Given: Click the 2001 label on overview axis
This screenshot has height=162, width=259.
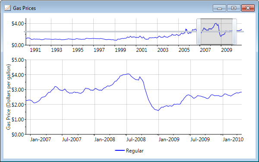Looking at the screenshot, I should click(x=142, y=50).
